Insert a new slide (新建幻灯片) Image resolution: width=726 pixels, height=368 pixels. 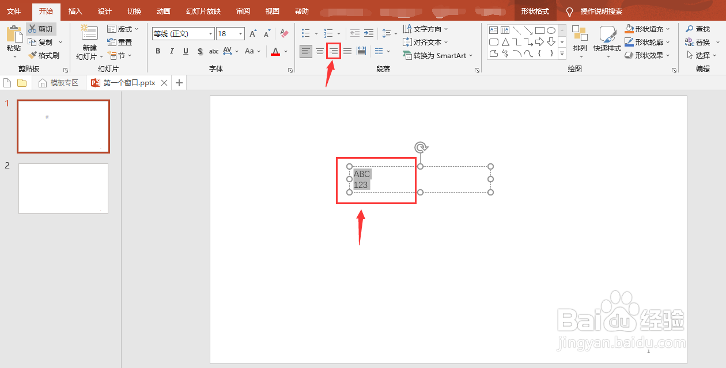[x=89, y=43]
